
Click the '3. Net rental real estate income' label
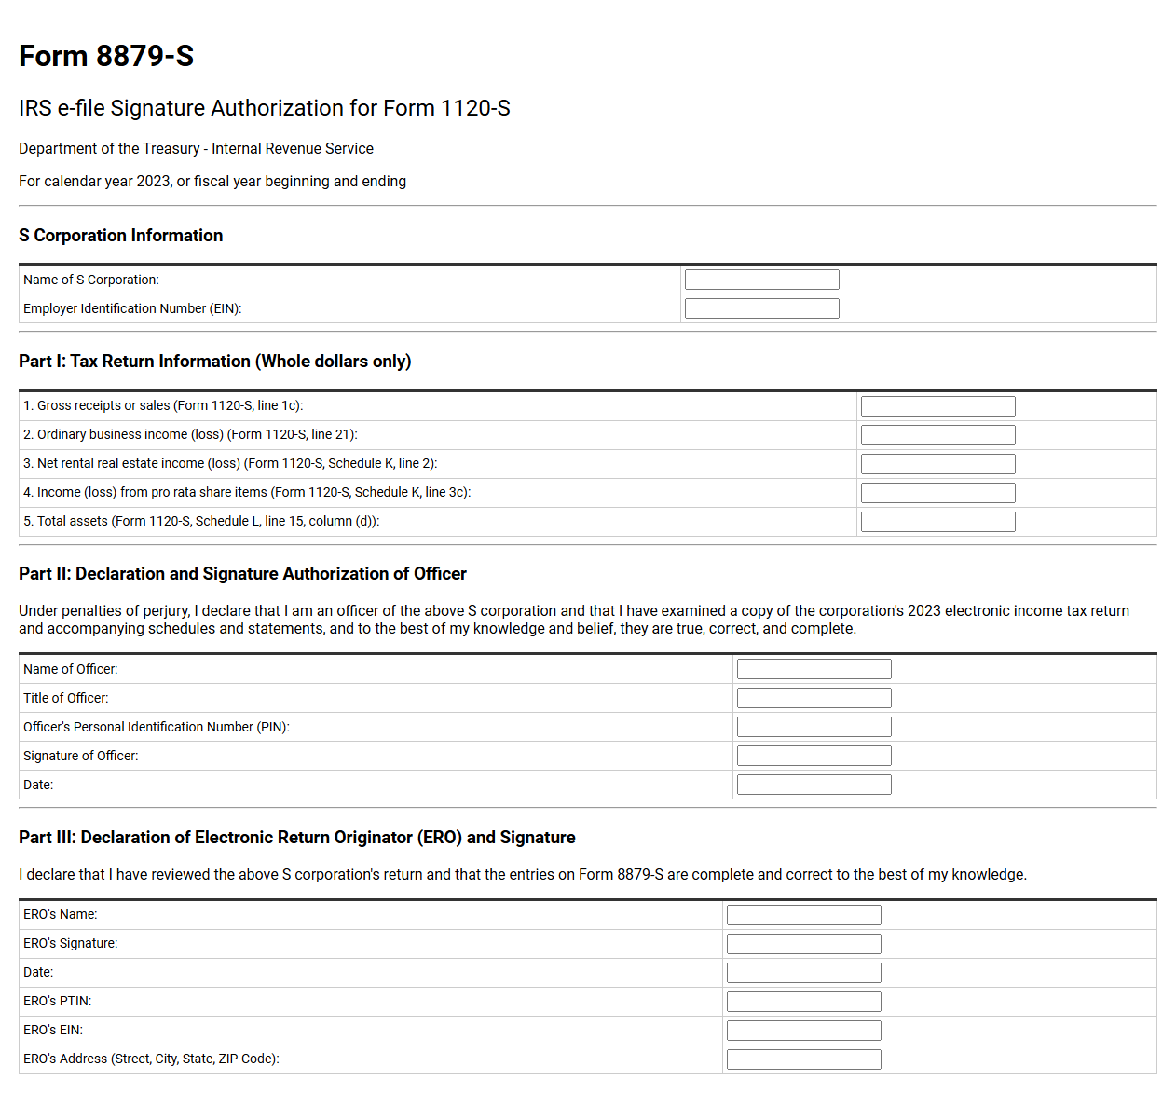[230, 463]
